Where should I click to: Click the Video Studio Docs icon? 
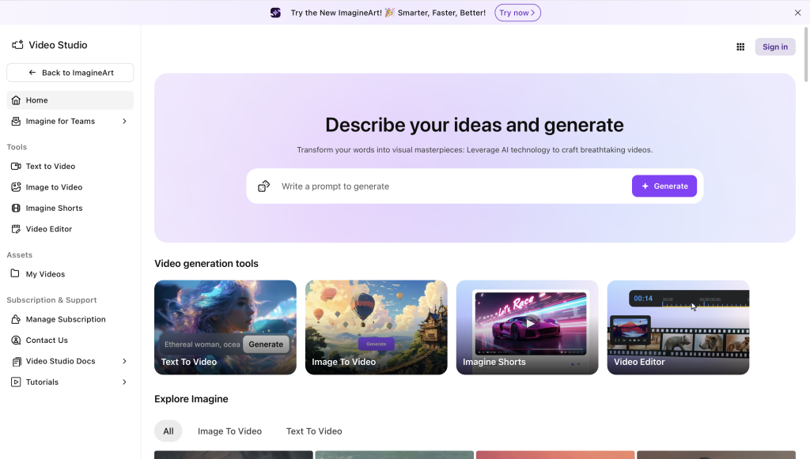16,362
